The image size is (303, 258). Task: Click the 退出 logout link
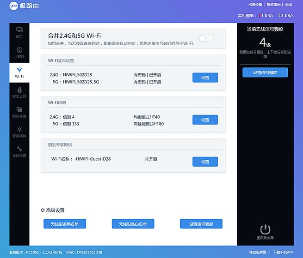click(x=289, y=5)
